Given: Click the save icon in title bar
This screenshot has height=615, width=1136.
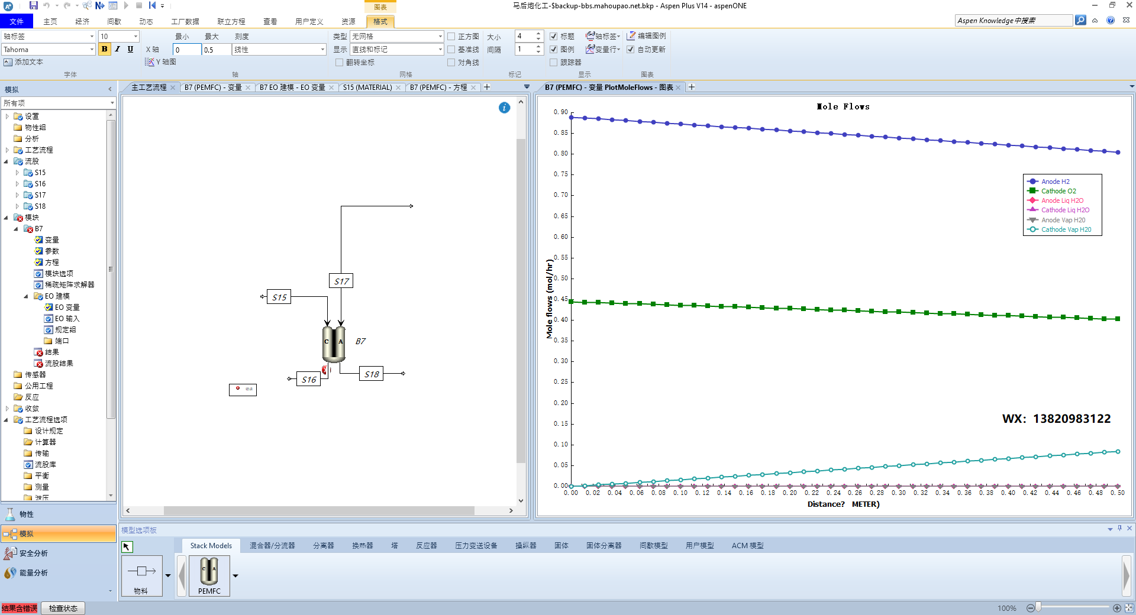Looking at the screenshot, I should point(34,5).
